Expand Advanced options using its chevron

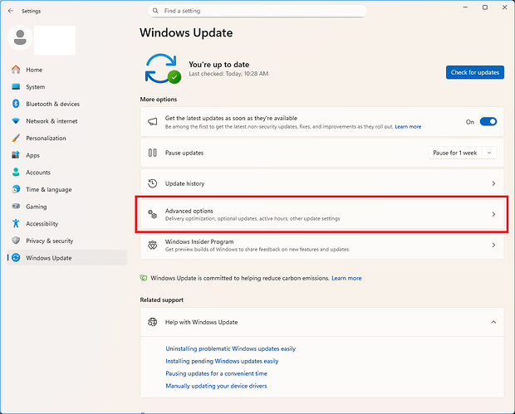(x=493, y=214)
